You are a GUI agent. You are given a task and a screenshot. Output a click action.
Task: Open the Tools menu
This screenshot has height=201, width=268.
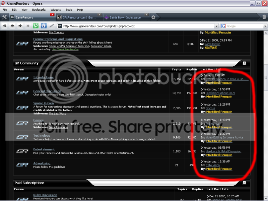[x=69, y=10]
